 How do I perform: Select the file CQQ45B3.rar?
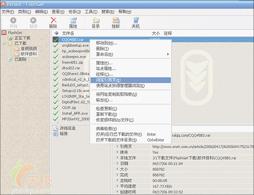(73, 40)
